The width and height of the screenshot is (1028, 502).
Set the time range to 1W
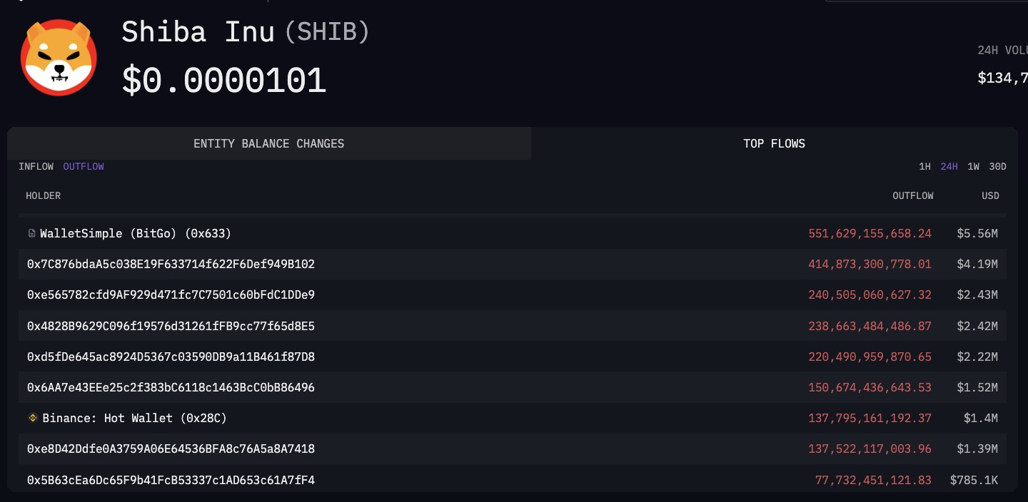pyautogui.click(x=973, y=166)
